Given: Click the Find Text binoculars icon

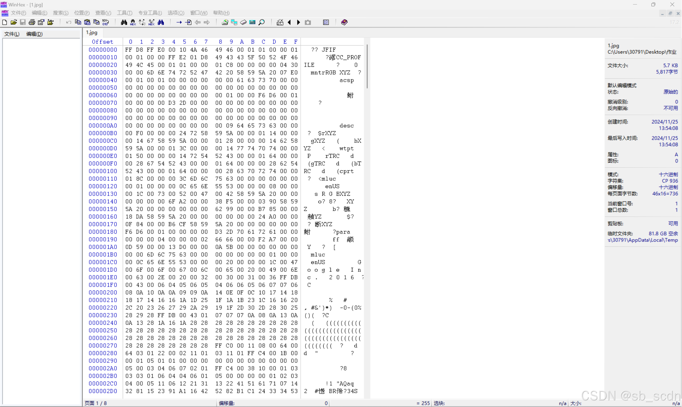Looking at the screenshot, I should 124,22.
